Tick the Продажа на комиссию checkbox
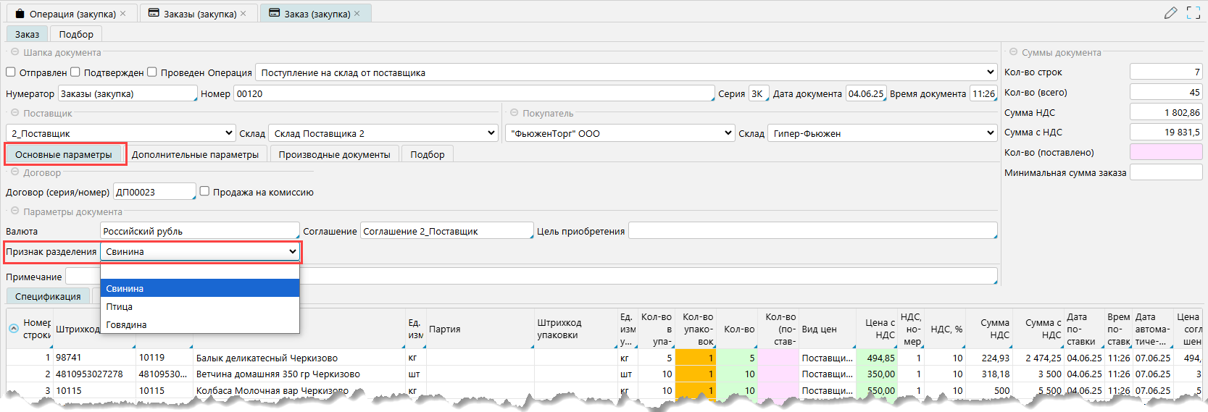Viewport: 1208px width, 412px height. tap(205, 192)
